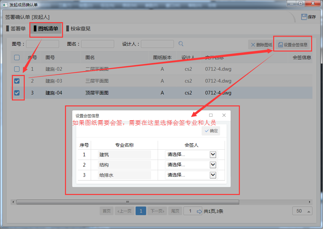
Task: Close the 设置会签信息 dialog
Action: pos(224,115)
